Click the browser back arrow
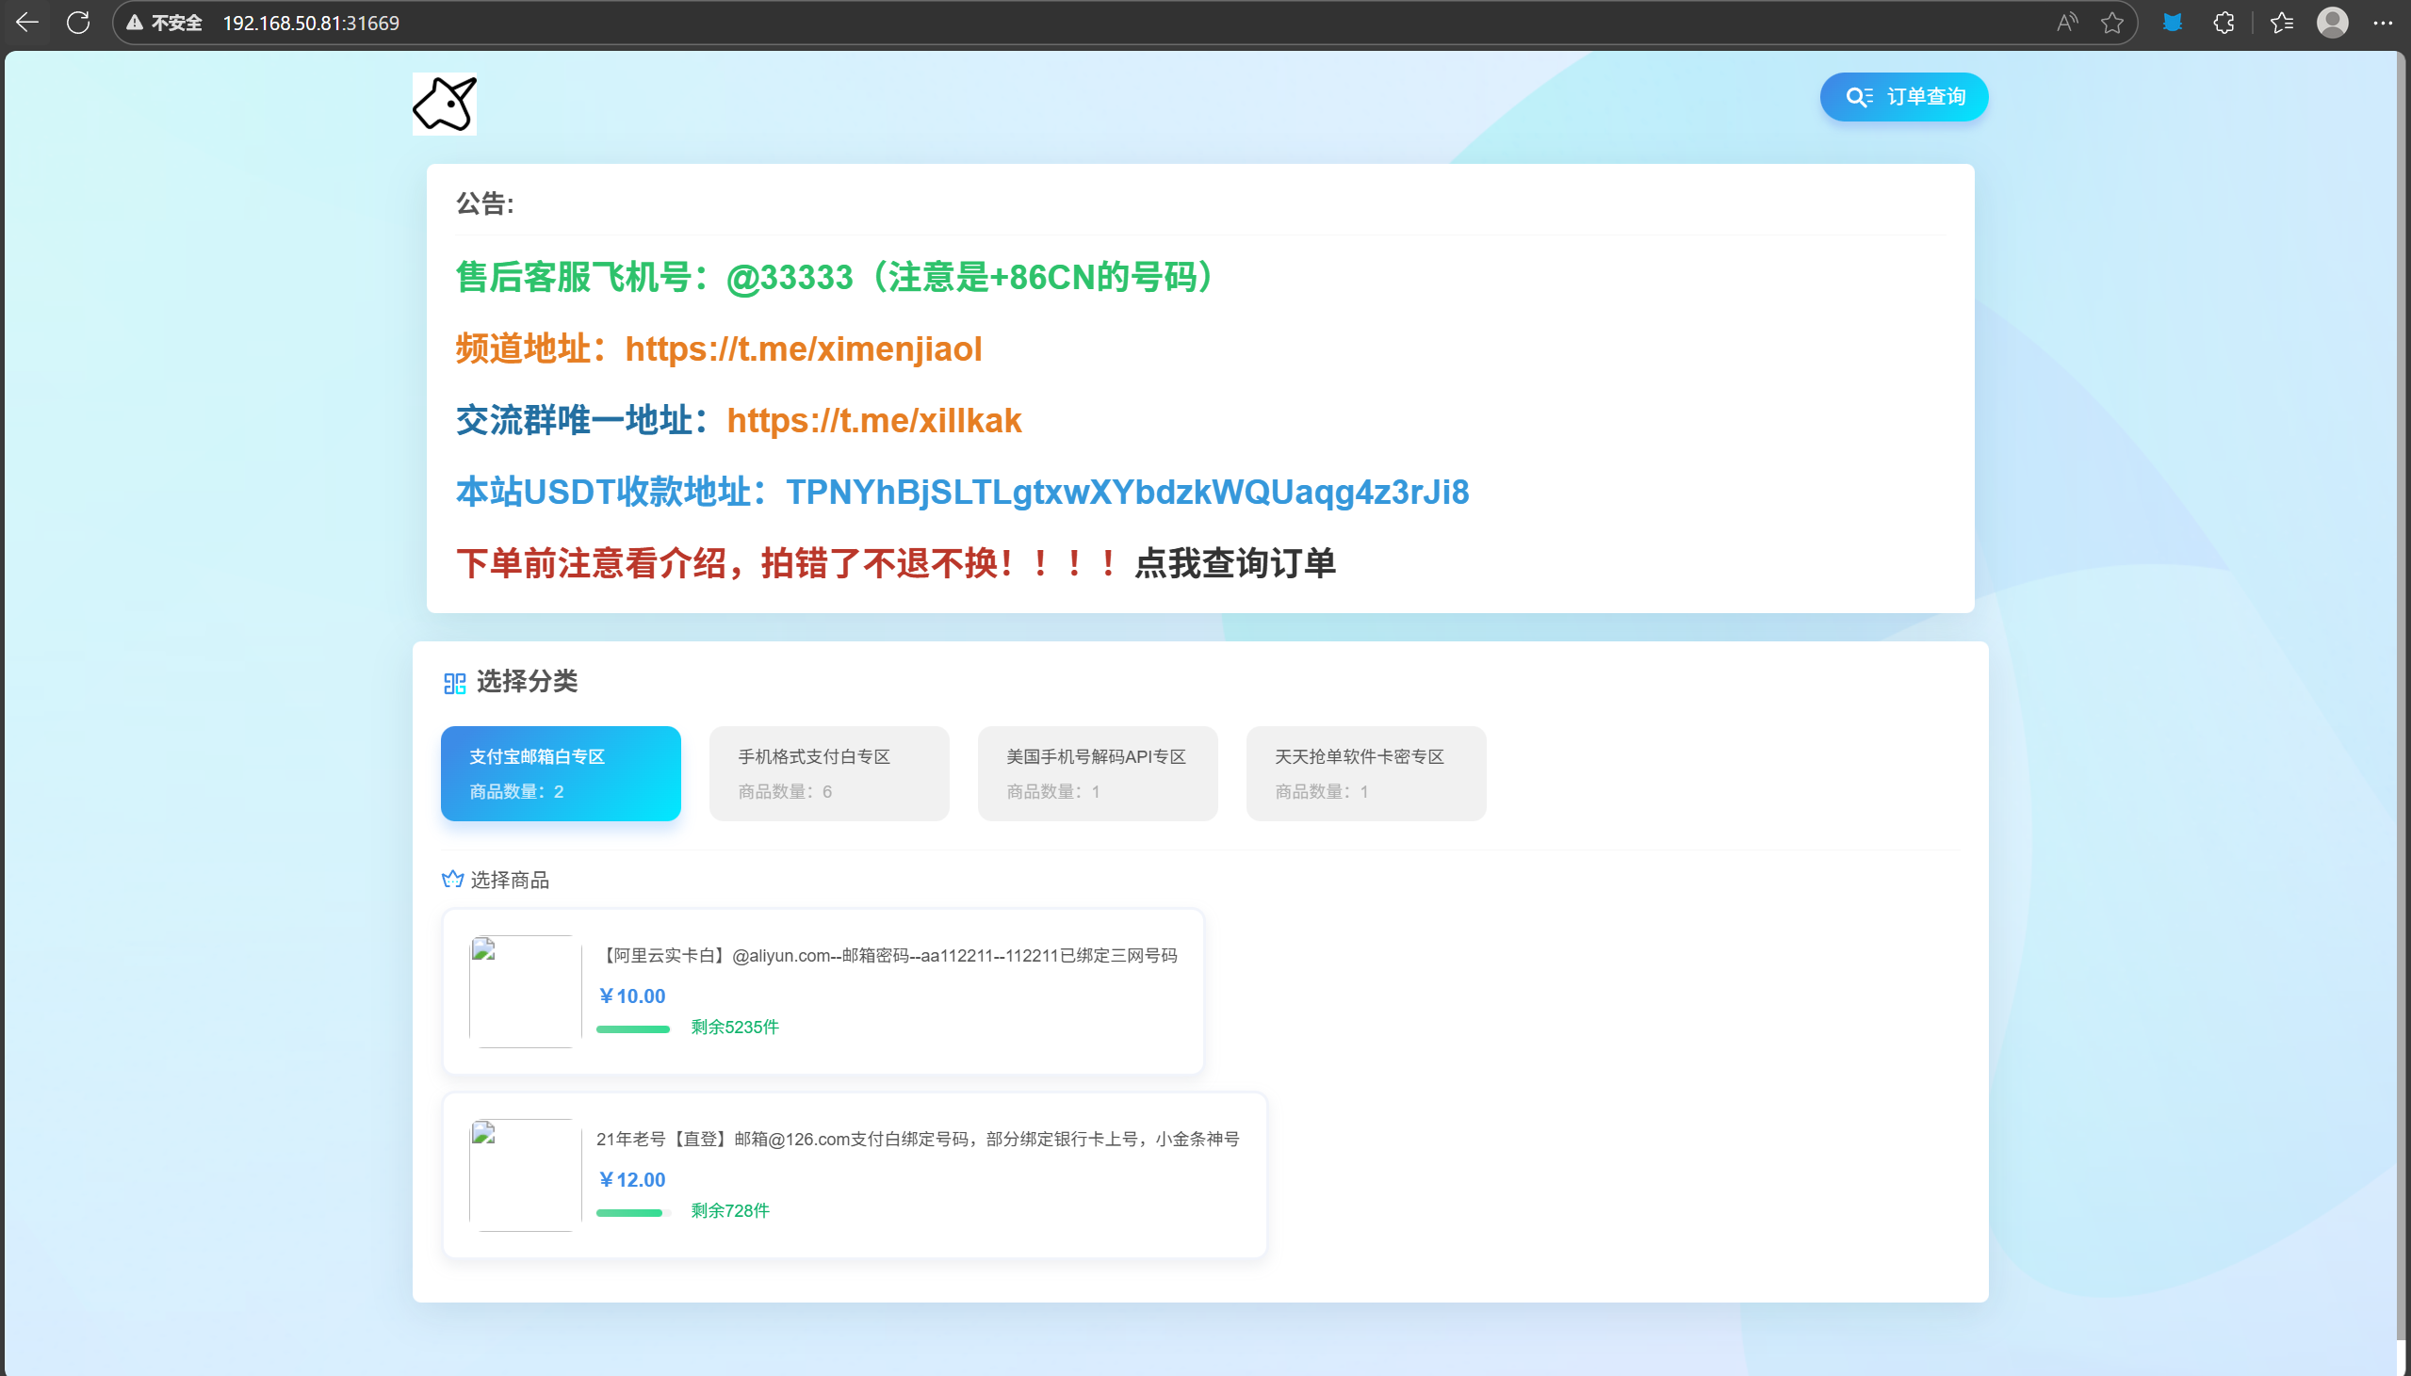Screen dimensions: 2411x1376 click(27, 23)
